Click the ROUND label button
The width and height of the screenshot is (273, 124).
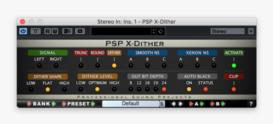coord(97,53)
